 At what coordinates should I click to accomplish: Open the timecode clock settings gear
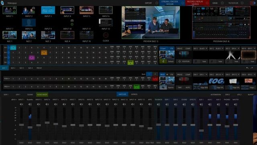pyautogui.click(x=242, y=3)
